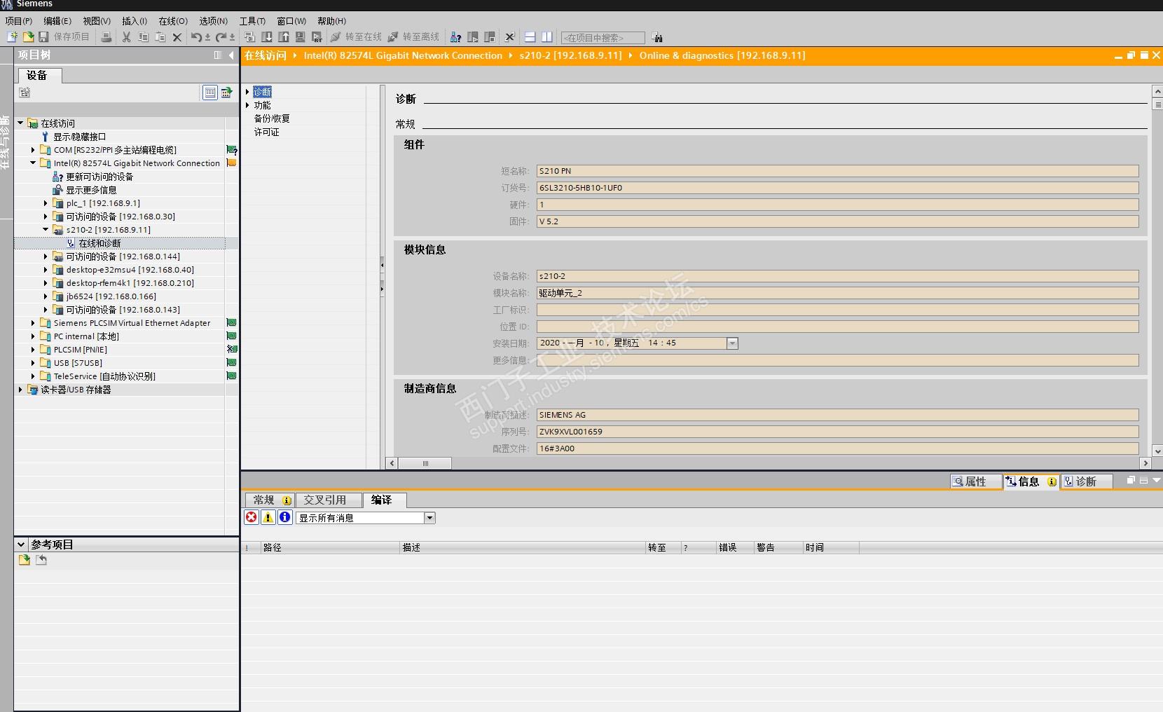The width and height of the screenshot is (1163, 712).
Task: Expand the COM [RS232/PPI] tree node
Action: (33, 150)
